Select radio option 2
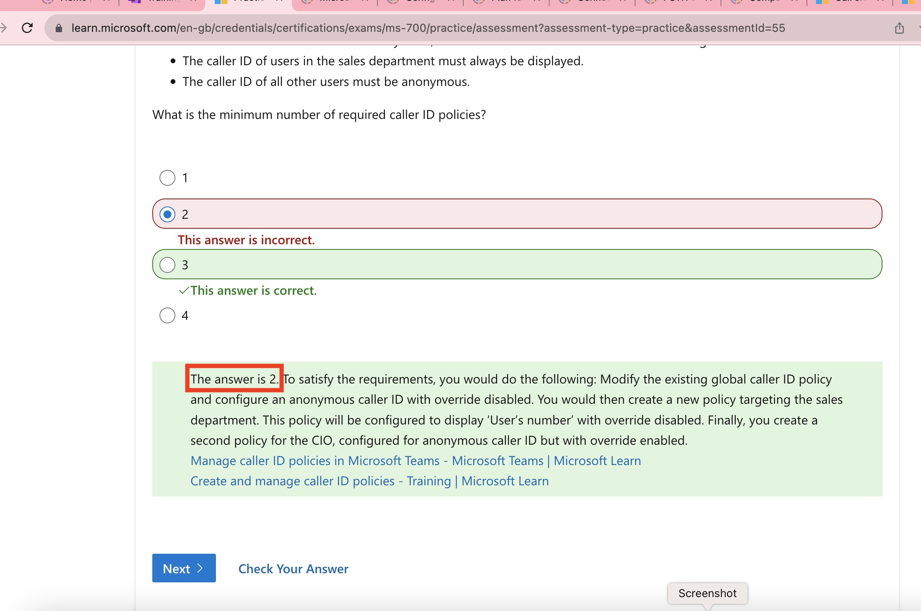 (x=167, y=214)
